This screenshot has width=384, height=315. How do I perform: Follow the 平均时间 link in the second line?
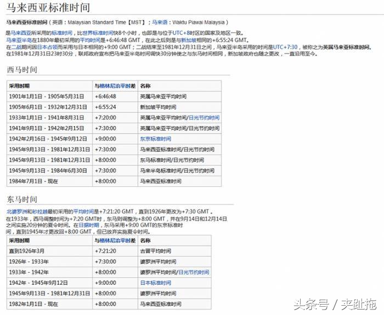[x=90, y=40]
